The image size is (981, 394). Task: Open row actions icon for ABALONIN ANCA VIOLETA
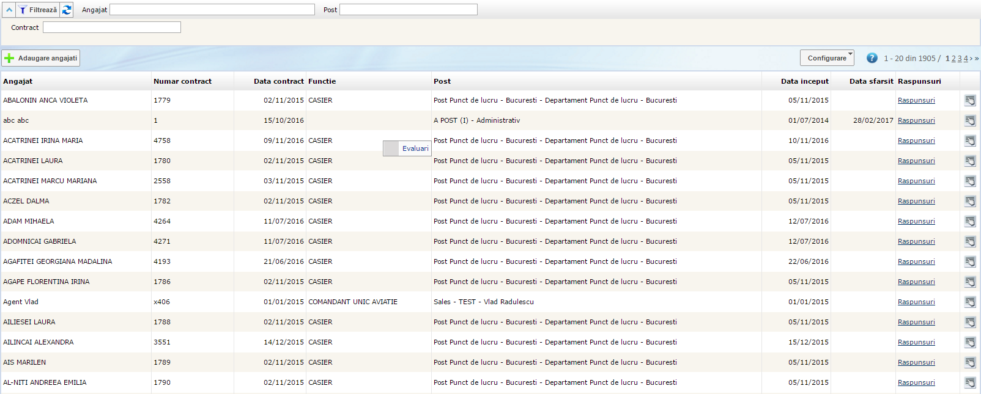[x=970, y=101]
